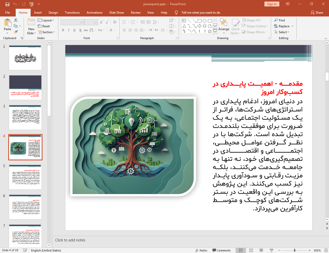Viewport: 329px width, 253px height.
Task: Toggle Italic formatting
Action: coord(69,30)
